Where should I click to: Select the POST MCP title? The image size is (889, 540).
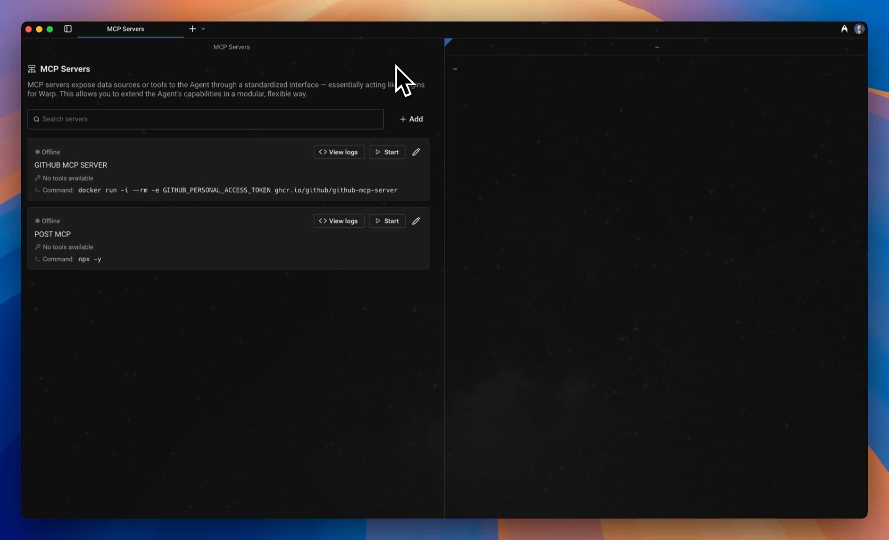click(53, 234)
